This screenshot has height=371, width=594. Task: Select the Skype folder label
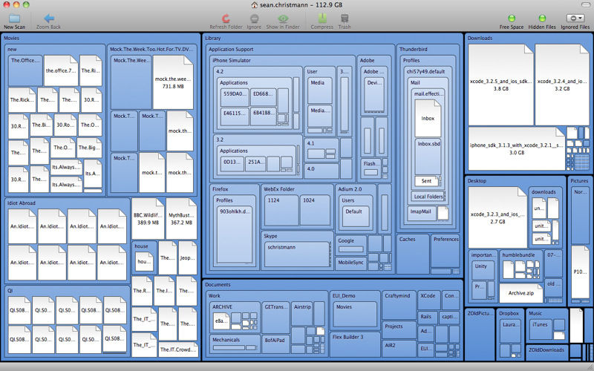point(270,236)
